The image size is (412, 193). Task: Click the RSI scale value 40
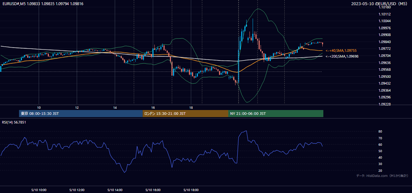[380, 158]
